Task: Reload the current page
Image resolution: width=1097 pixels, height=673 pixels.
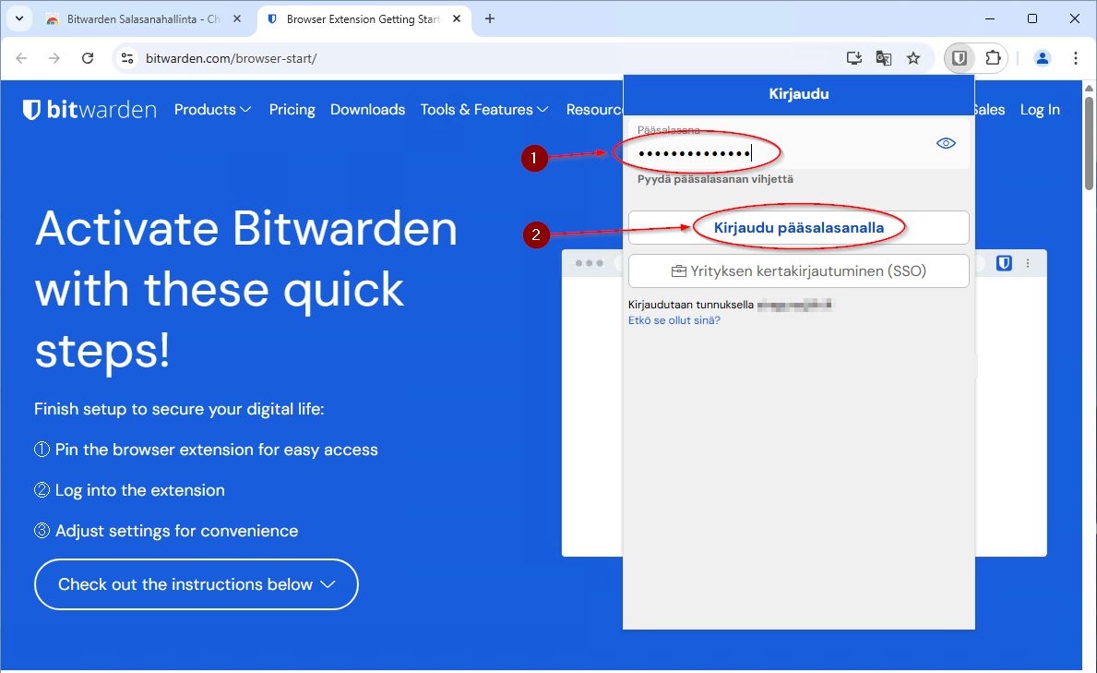Action: tap(88, 58)
